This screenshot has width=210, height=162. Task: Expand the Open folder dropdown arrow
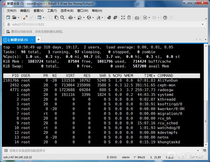coord(18,17)
